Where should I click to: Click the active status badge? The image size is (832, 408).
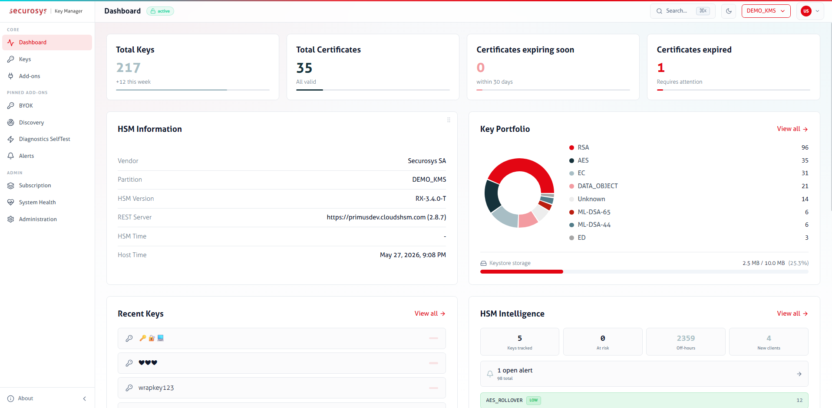click(x=160, y=11)
